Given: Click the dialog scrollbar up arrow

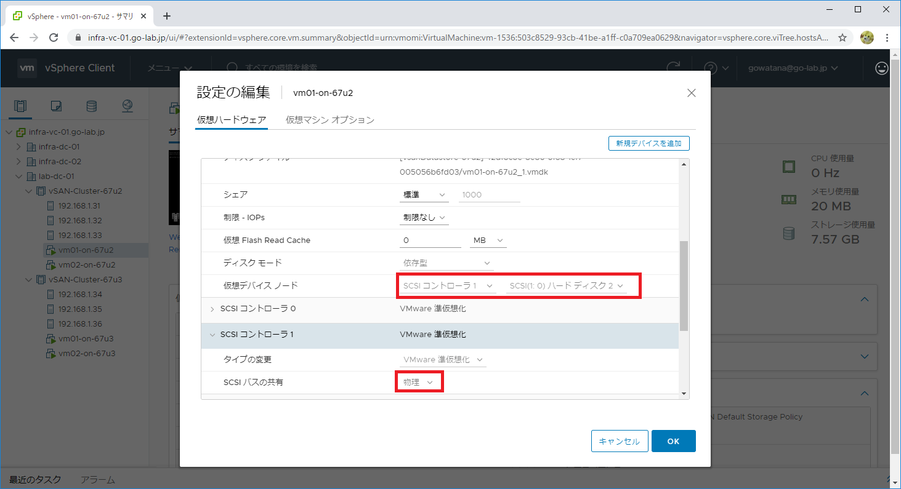Looking at the screenshot, I should pos(684,164).
